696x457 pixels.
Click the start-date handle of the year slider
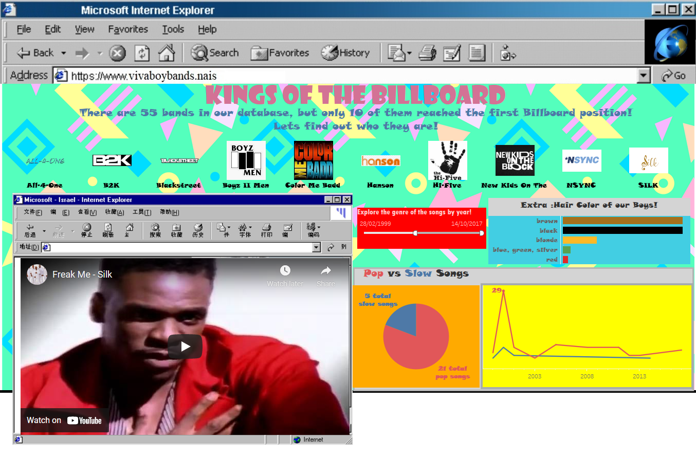pyautogui.click(x=415, y=233)
